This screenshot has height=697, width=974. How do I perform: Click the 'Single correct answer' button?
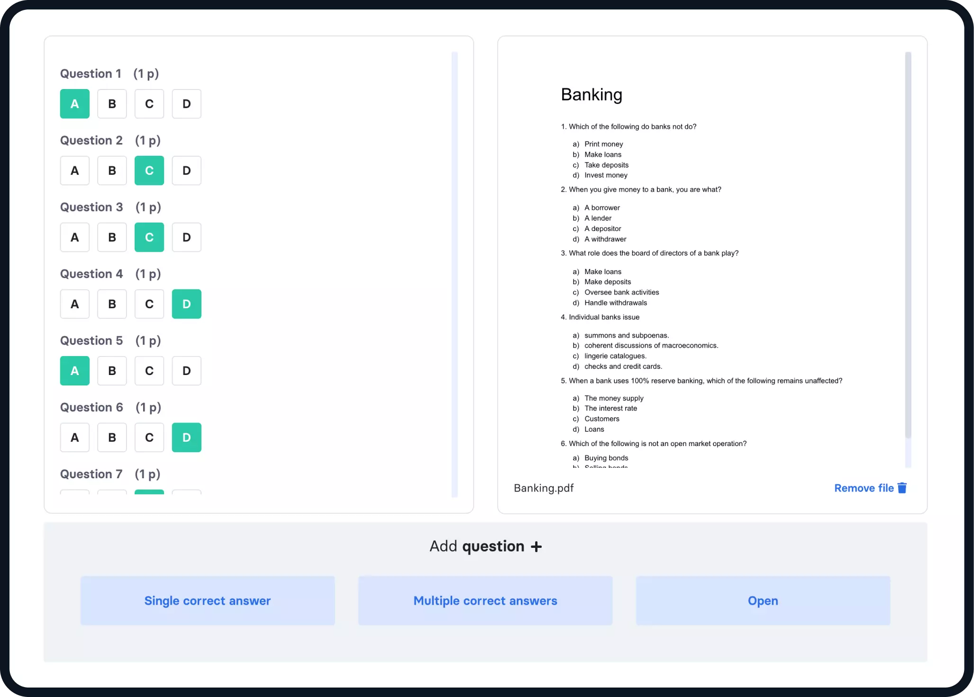[x=208, y=599]
